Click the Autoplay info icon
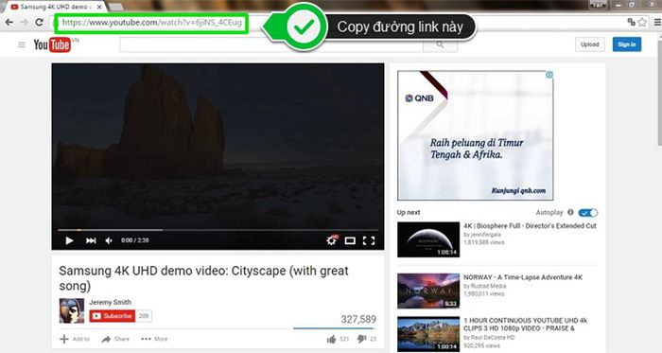Screen dimensions: 662x353 click(x=570, y=212)
